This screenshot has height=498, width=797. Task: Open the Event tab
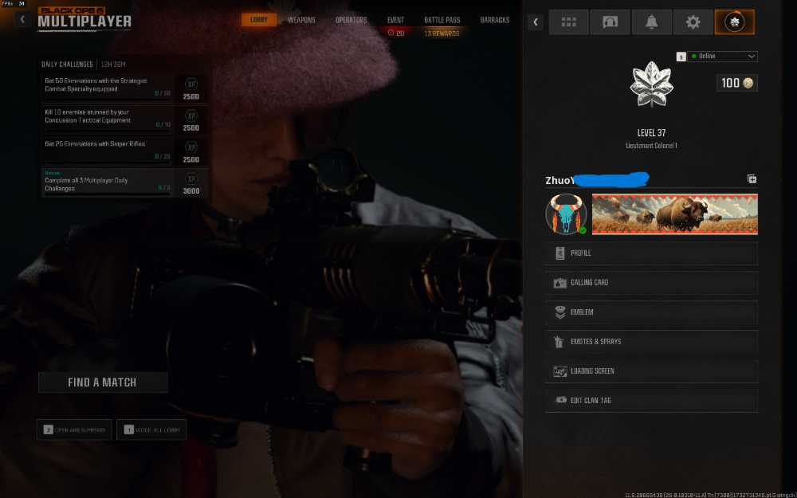coord(395,20)
